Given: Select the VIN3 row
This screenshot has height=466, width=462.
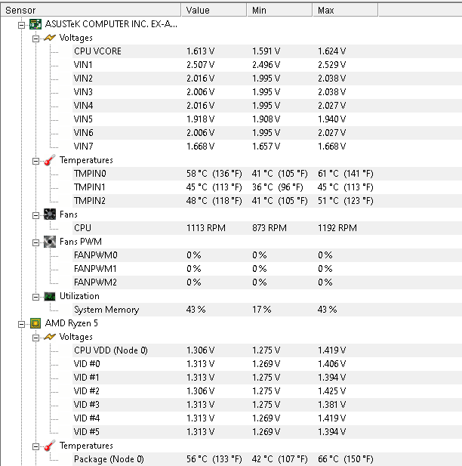Looking at the screenshot, I should (266, 92).
